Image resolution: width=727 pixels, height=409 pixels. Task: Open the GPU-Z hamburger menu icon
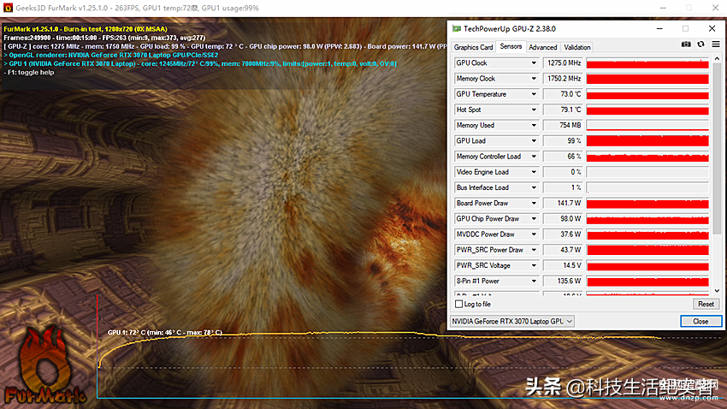coord(716,44)
